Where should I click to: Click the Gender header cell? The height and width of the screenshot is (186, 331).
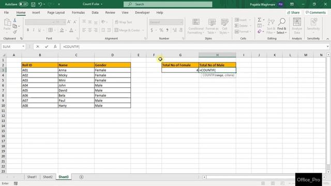(113, 65)
